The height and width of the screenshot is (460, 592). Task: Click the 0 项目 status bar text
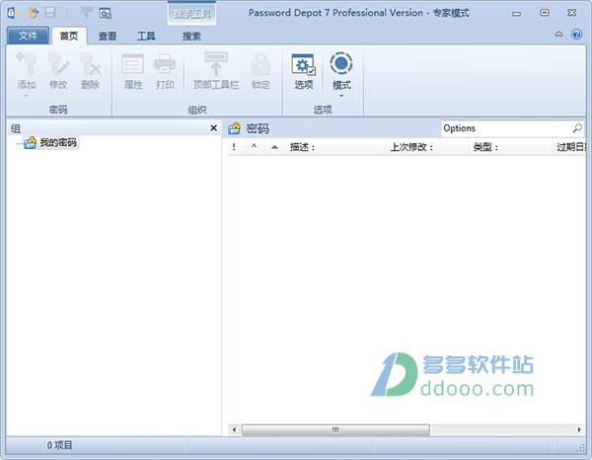[59, 445]
